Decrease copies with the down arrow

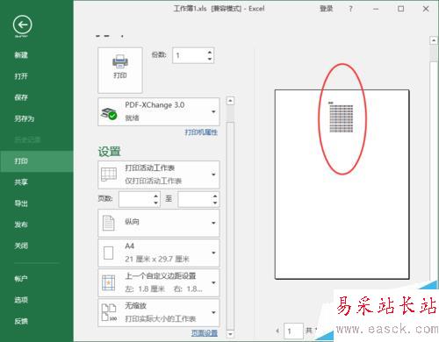coord(210,59)
